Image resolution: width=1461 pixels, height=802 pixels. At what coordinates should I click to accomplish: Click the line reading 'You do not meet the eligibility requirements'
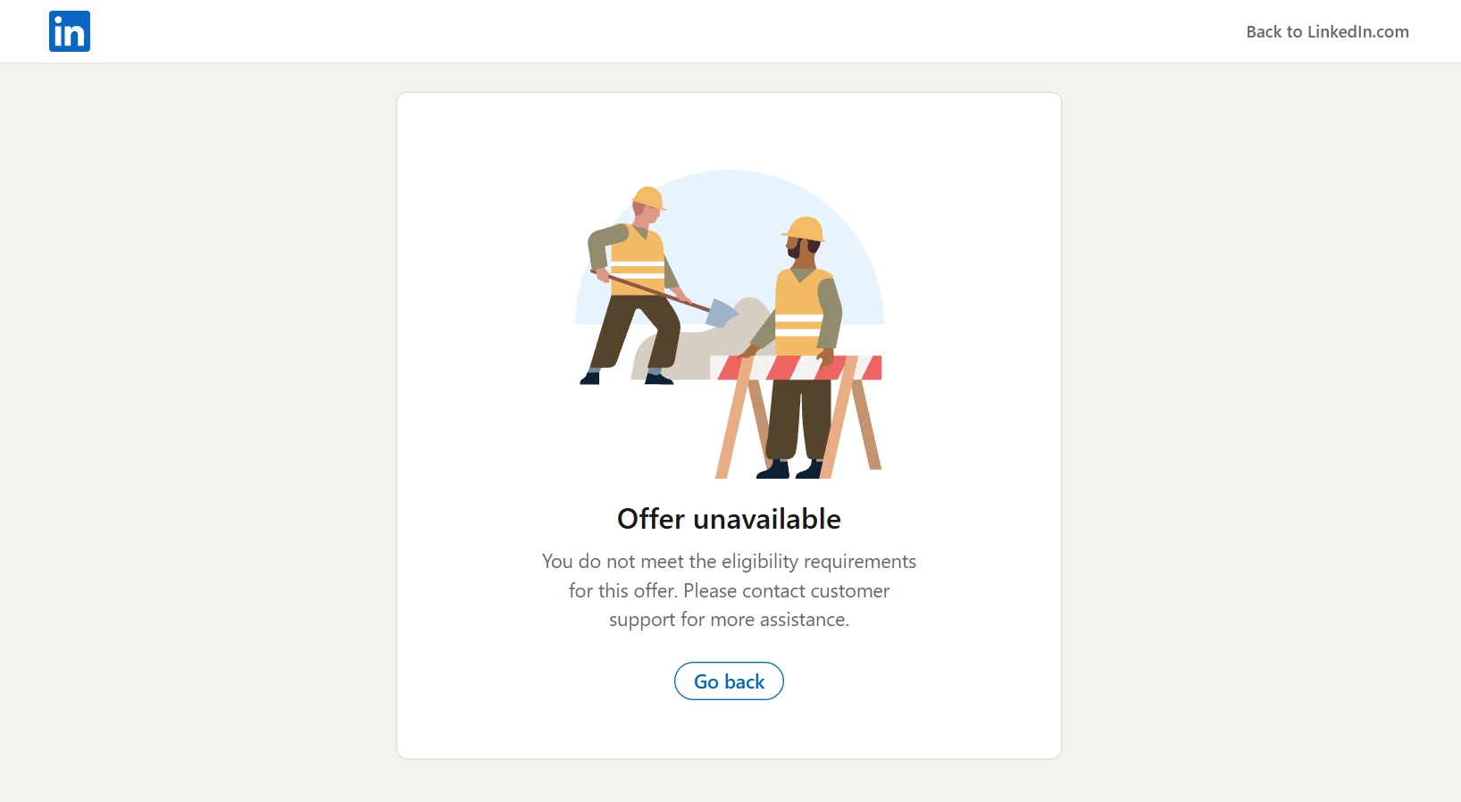729,562
